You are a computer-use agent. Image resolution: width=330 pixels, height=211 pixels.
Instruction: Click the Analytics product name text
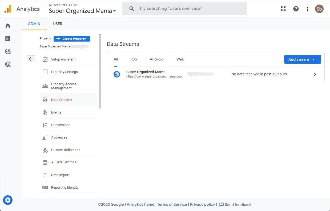pyautogui.click(x=28, y=9)
